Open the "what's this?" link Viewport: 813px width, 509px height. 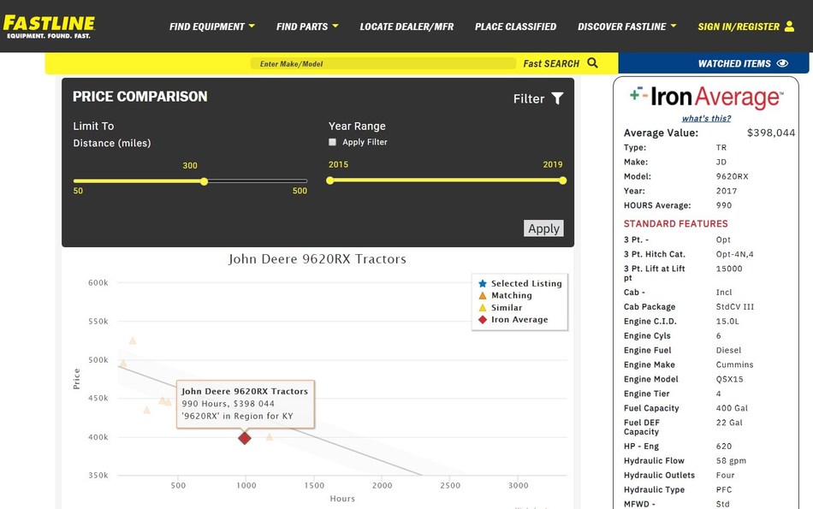click(706, 118)
